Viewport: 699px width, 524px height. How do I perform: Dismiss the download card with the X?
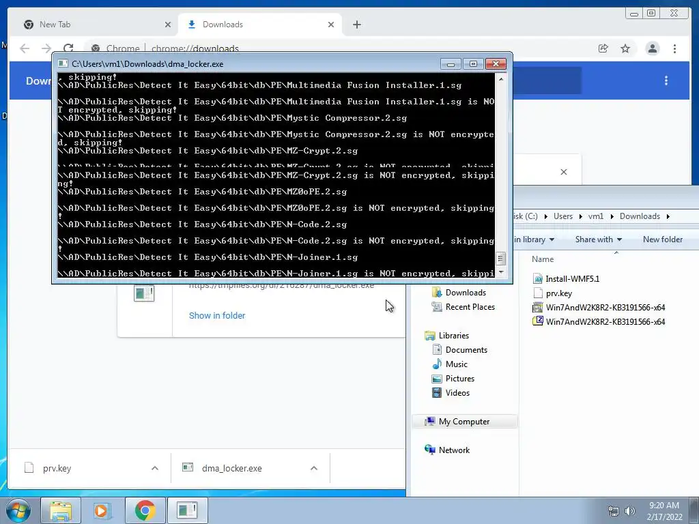point(564,172)
